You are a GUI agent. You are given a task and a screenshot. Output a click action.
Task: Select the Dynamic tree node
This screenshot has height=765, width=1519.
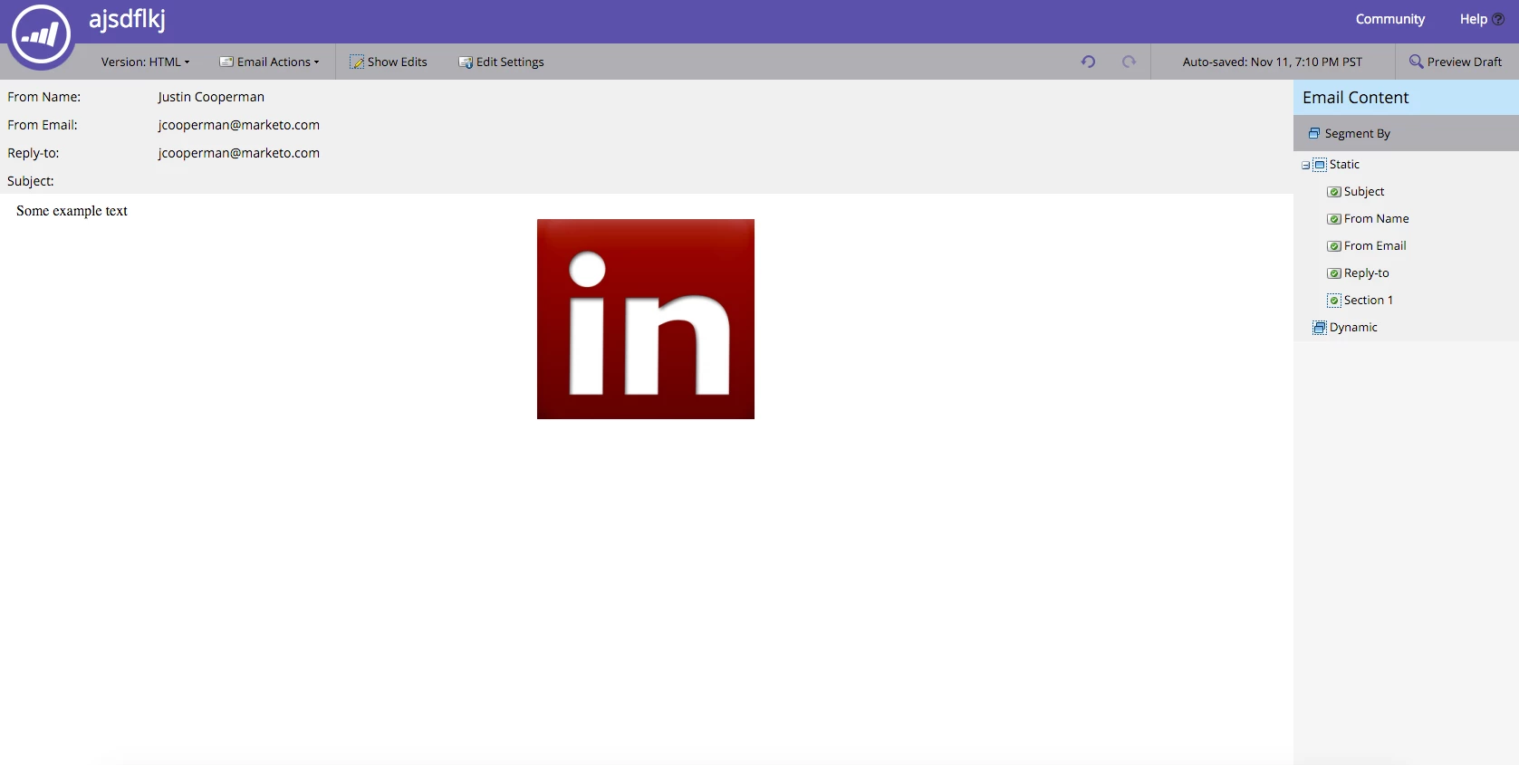1353,327
